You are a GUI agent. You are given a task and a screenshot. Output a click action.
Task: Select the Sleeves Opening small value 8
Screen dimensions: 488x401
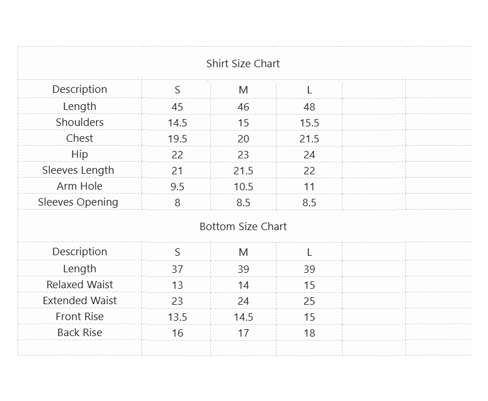(177, 203)
